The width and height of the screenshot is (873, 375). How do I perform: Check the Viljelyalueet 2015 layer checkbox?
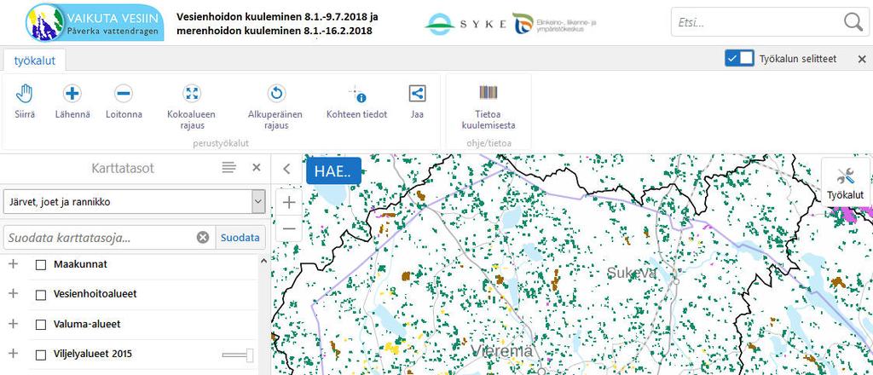point(41,355)
